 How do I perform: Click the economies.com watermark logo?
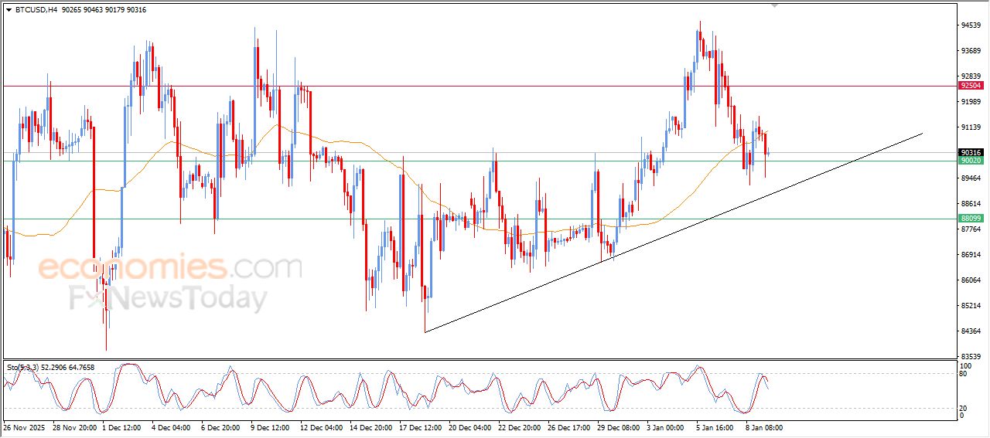[170, 268]
